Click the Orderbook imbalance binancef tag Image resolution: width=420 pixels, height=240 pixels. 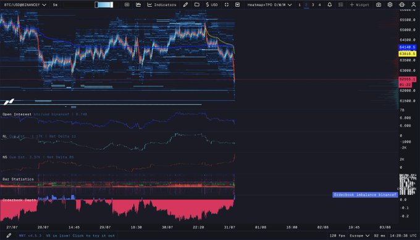click(x=365, y=195)
